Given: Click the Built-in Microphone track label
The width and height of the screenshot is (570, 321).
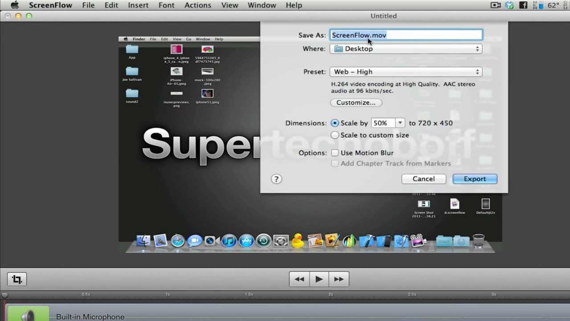Looking at the screenshot, I should [90, 317].
